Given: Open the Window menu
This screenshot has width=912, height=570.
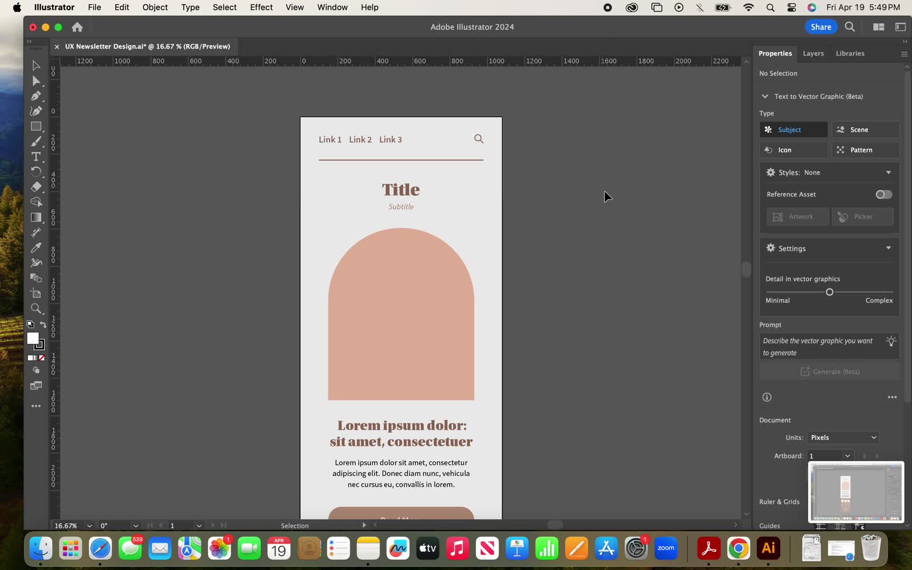Looking at the screenshot, I should pyautogui.click(x=332, y=7).
